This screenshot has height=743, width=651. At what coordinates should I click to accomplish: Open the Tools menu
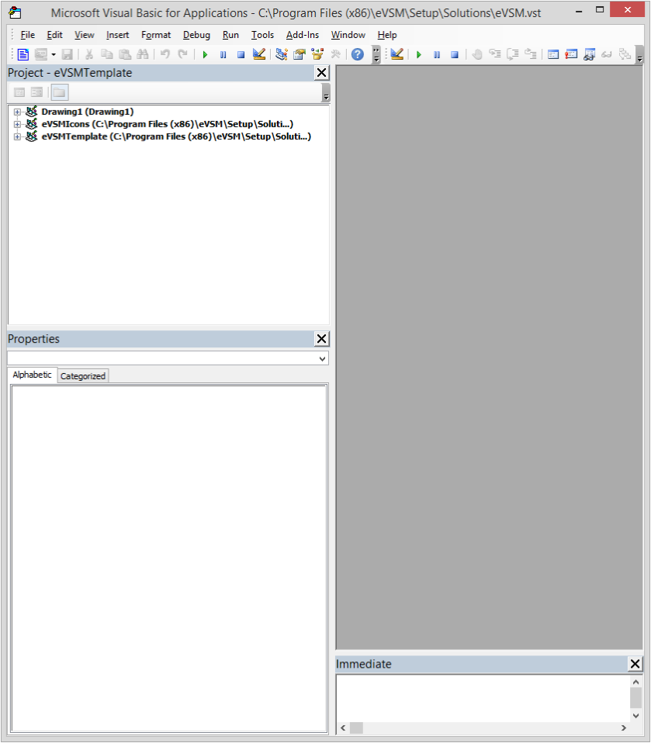(263, 35)
